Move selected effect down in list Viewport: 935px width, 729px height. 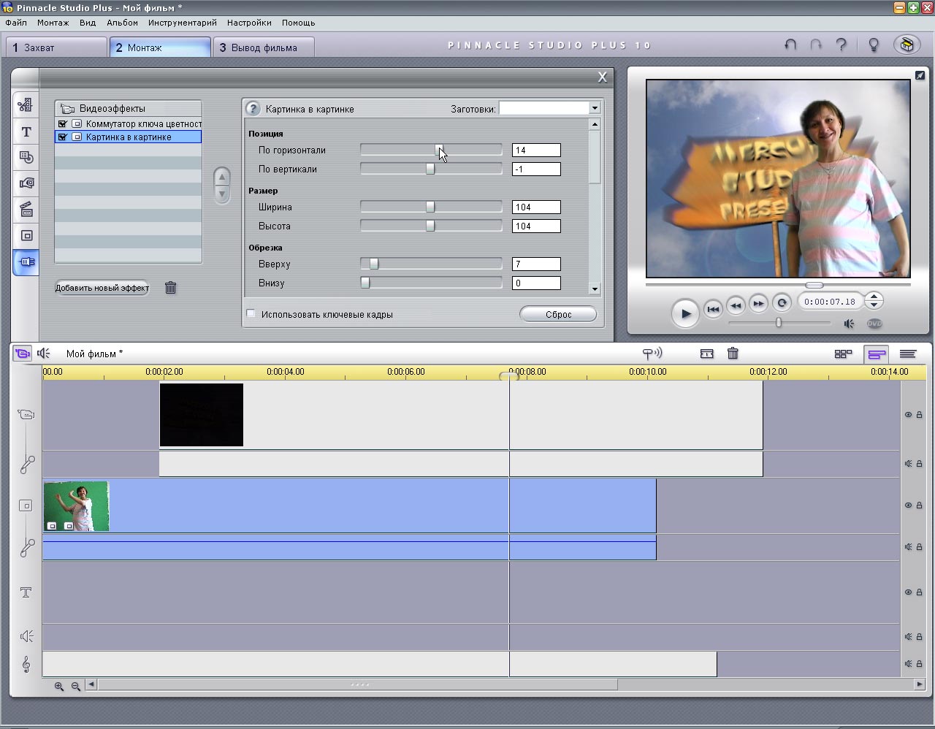click(222, 194)
